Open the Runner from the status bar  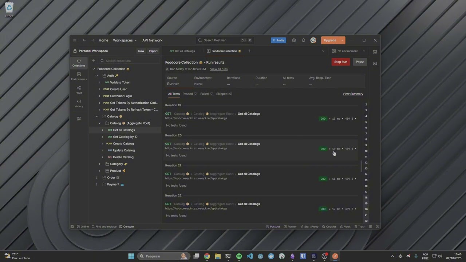(290, 227)
